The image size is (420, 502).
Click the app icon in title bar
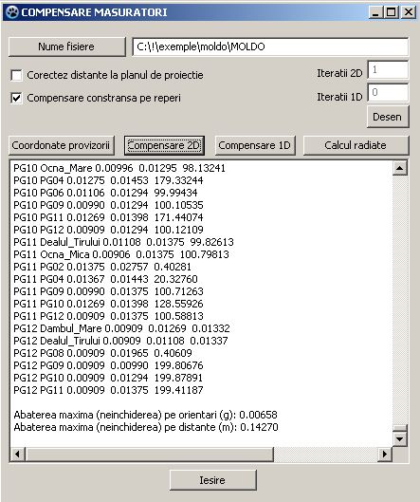[11, 12]
